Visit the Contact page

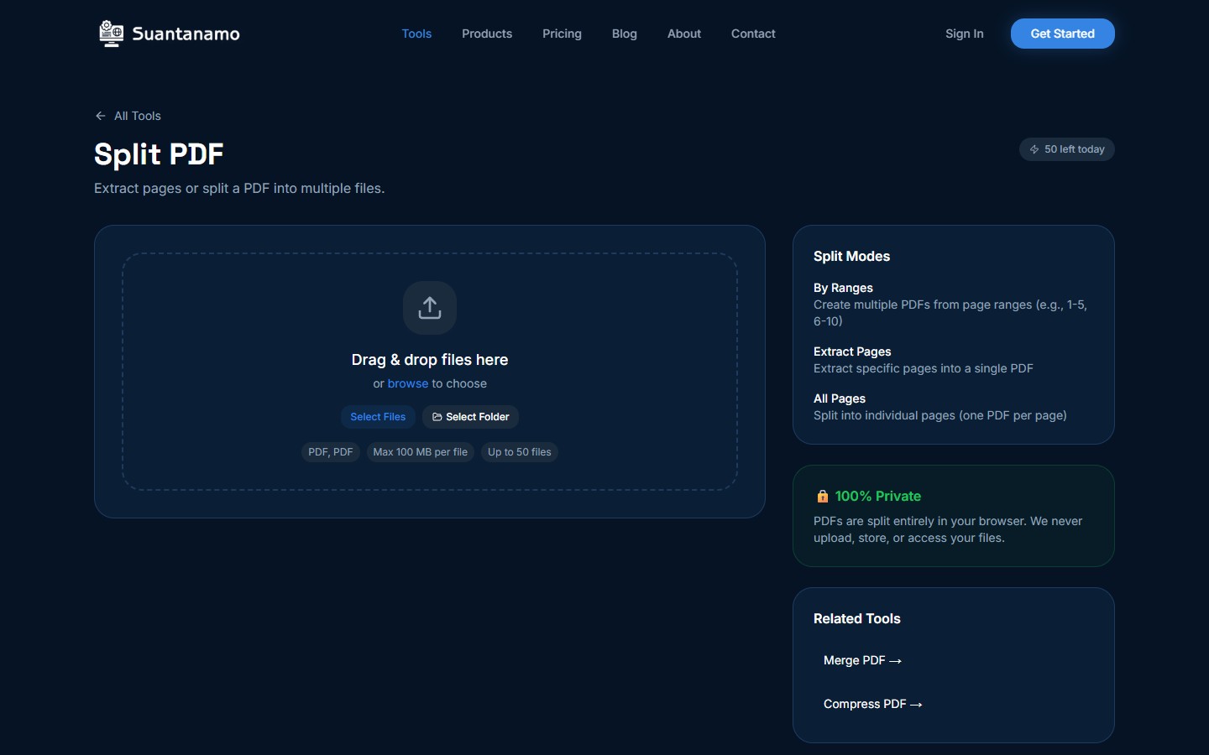pos(753,34)
